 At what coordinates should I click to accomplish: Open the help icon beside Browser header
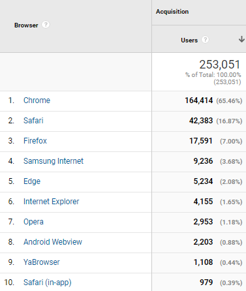click(x=46, y=25)
